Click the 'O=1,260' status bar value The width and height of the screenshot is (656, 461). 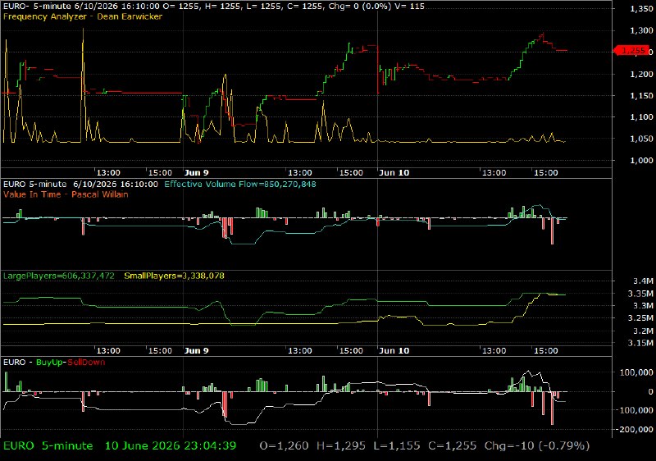click(x=284, y=446)
